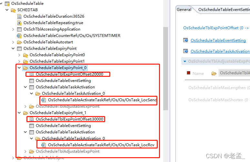Click the OsScheduleTableExpiryPoint1 folder icon
Viewport: 250px width, 162px height.
tap(25, 61)
